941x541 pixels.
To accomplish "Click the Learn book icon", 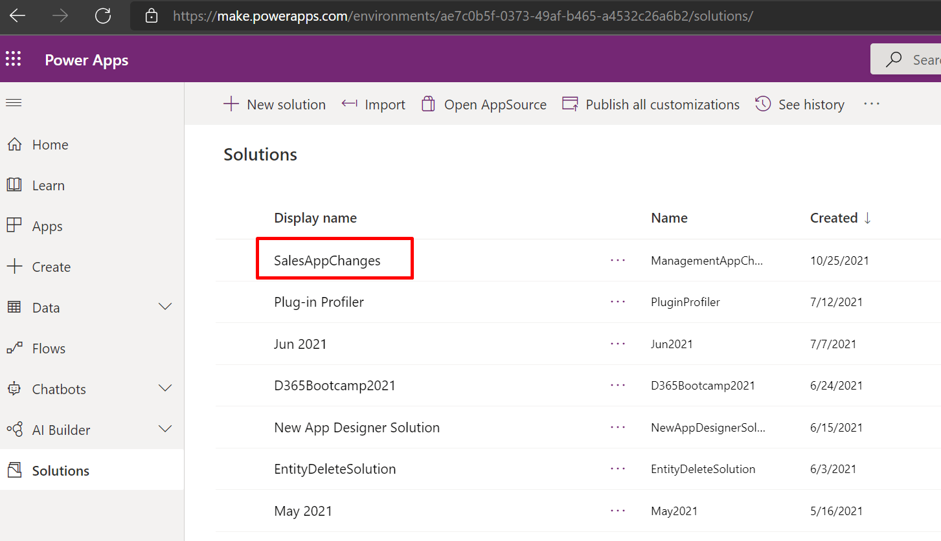I will point(14,185).
